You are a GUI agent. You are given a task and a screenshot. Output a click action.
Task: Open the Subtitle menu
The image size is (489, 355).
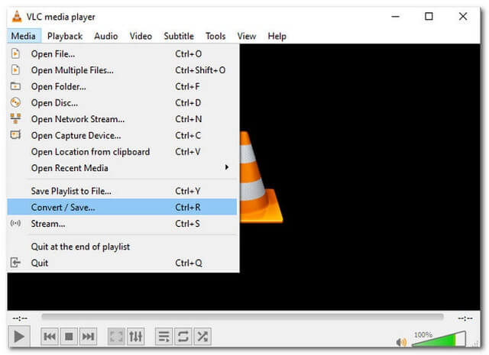tap(178, 36)
